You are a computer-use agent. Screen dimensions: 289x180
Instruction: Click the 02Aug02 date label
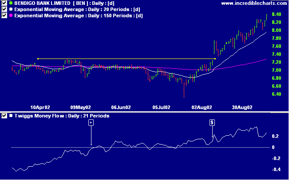click(x=202, y=107)
